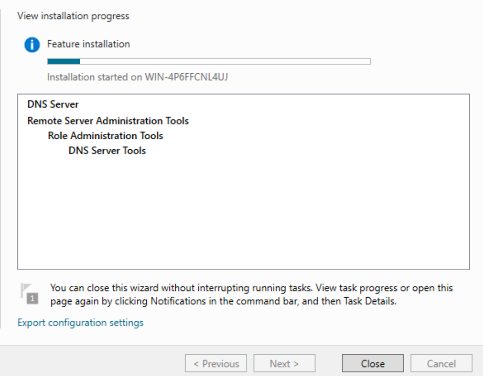Click empty area of features list box
The width and height of the screenshot is (483, 376).
point(243,213)
